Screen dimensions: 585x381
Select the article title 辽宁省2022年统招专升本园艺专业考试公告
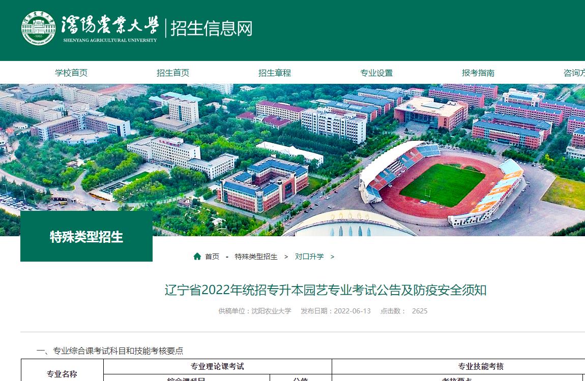tap(326, 290)
